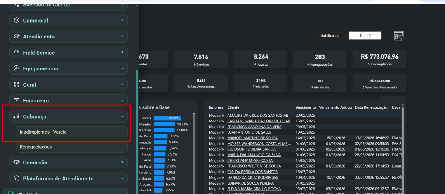
Task: Open client AMAURY DA CRUZ DOS SANTOS-AB
Action: [x=258, y=115]
